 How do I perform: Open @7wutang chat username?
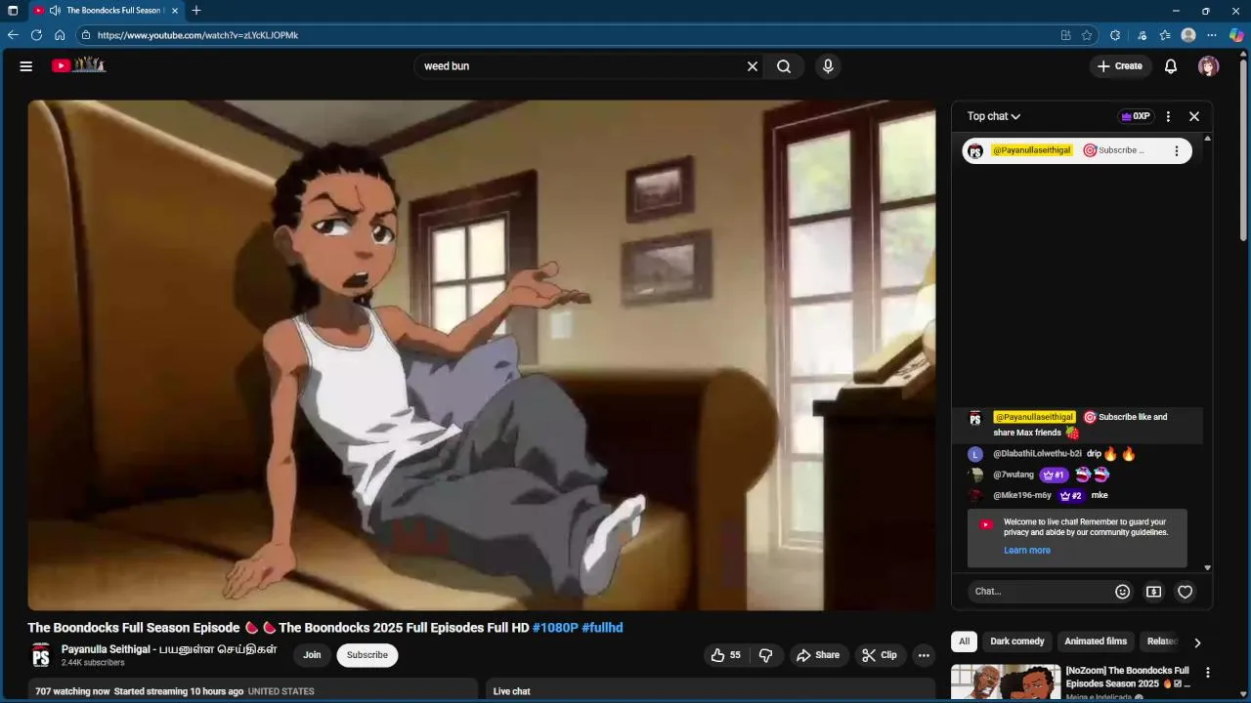click(x=1014, y=475)
